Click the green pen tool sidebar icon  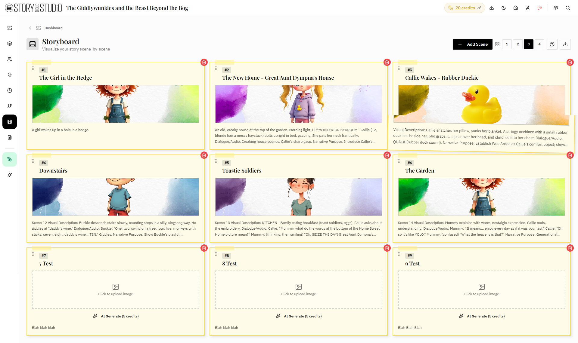10,159
